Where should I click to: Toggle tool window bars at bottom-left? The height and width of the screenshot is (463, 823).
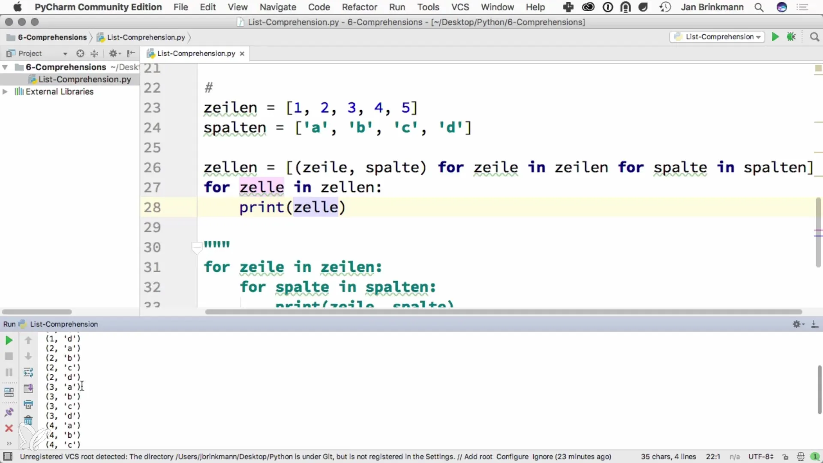[8, 457]
